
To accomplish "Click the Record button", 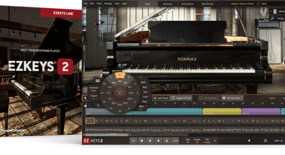I will pyautogui.click(x=158, y=141).
